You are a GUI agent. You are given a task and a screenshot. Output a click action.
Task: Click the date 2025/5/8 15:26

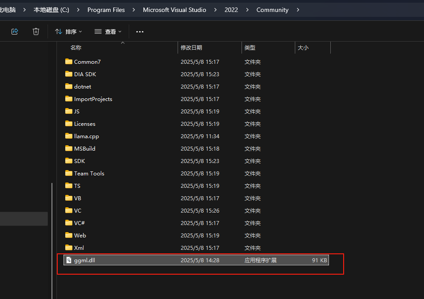pyautogui.click(x=200, y=211)
